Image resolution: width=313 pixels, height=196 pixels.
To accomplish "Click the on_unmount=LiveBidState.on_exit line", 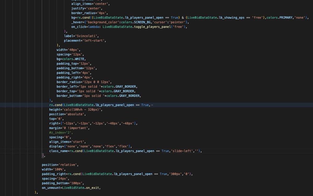I will [71, 188].
